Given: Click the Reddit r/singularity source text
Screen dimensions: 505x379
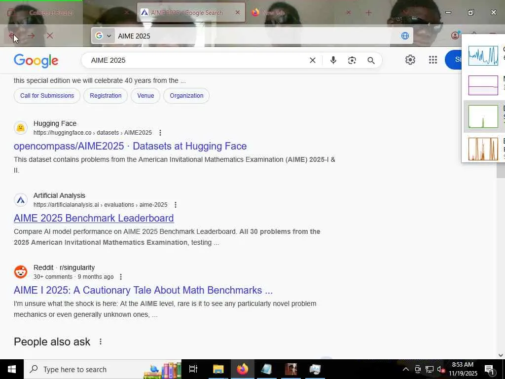Looking at the screenshot, I should click(x=64, y=268).
